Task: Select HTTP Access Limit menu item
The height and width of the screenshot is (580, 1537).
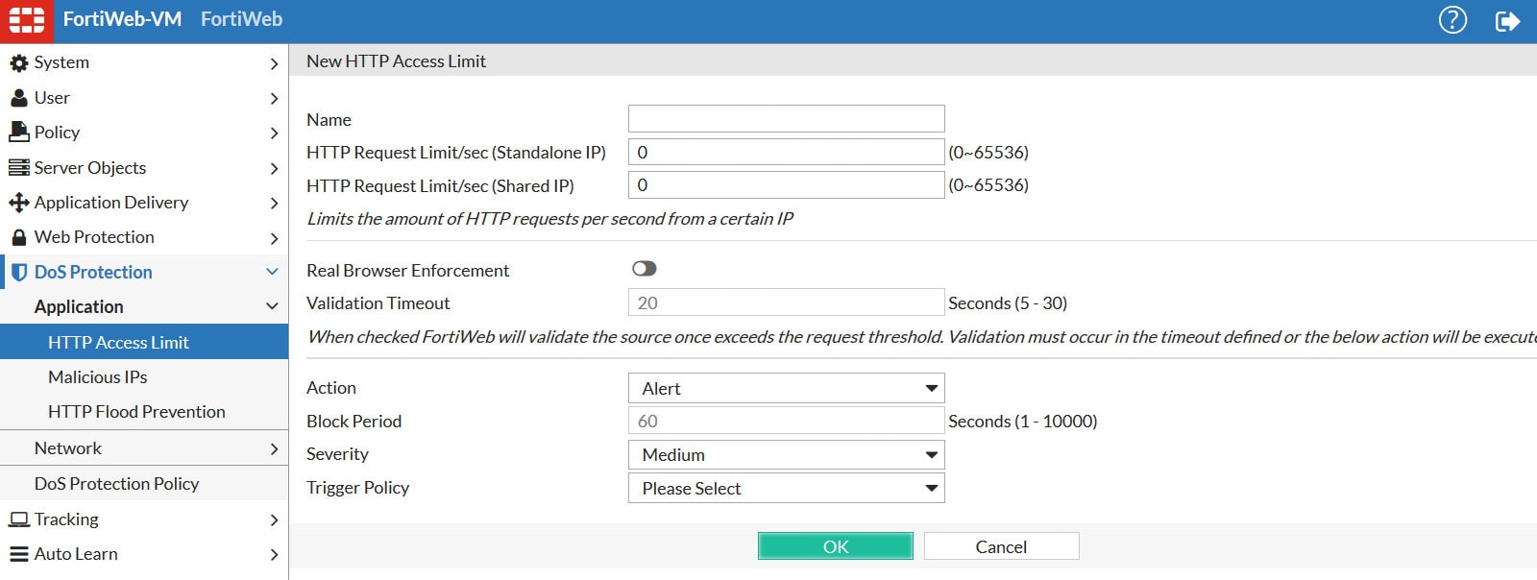Action: click(x=144, y=342)
